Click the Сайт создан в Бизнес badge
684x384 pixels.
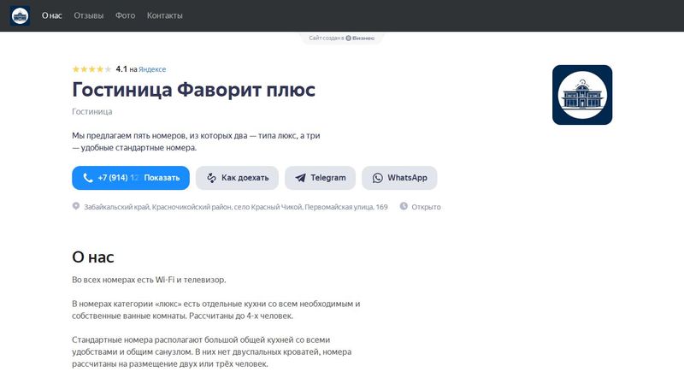tap(341, 38)
